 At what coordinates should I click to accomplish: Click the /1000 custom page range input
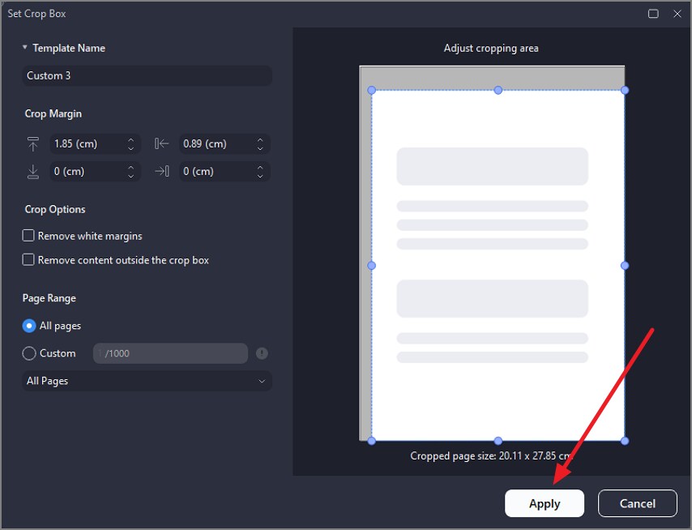click(x=170, y=353)
